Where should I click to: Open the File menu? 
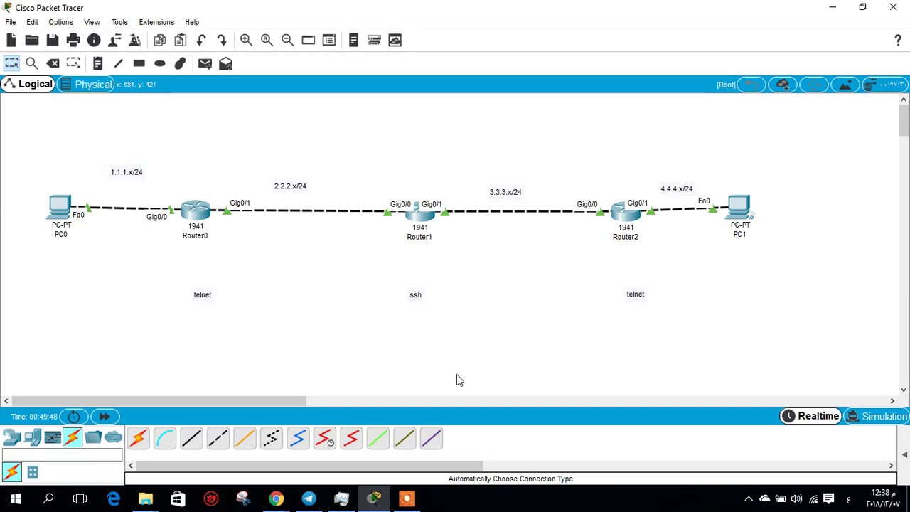11,22
